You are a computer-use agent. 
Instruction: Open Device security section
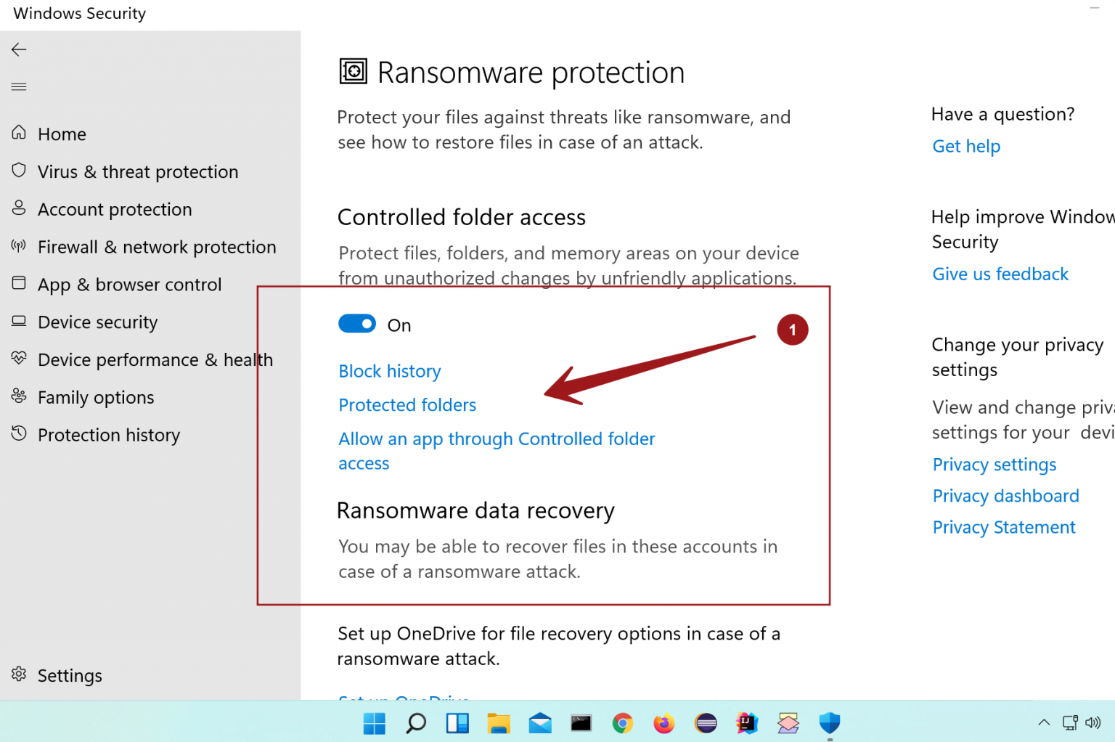(x=97, y=322)
